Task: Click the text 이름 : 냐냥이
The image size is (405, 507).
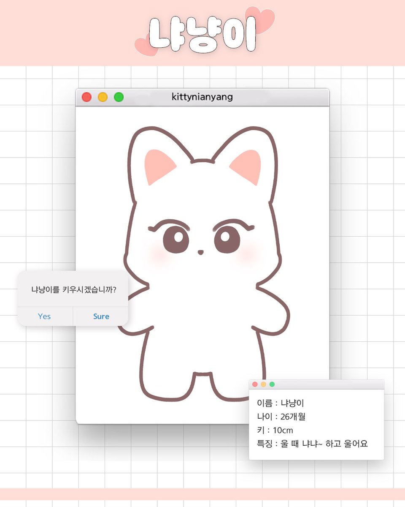Action: click(x=281, y=403)
